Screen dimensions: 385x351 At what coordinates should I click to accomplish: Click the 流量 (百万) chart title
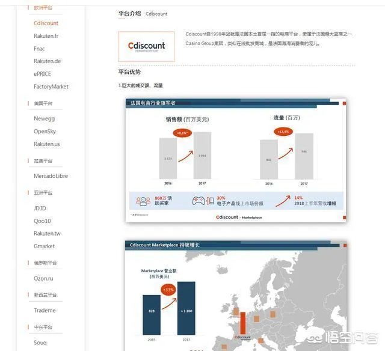point(286,118)
